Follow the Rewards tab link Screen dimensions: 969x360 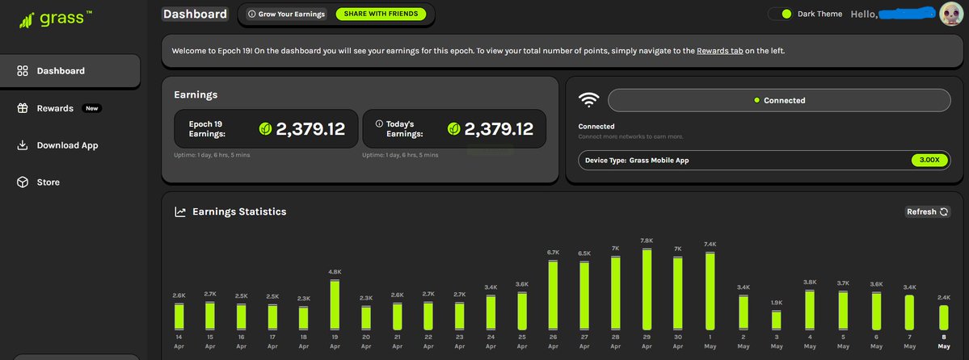(719, 51)
